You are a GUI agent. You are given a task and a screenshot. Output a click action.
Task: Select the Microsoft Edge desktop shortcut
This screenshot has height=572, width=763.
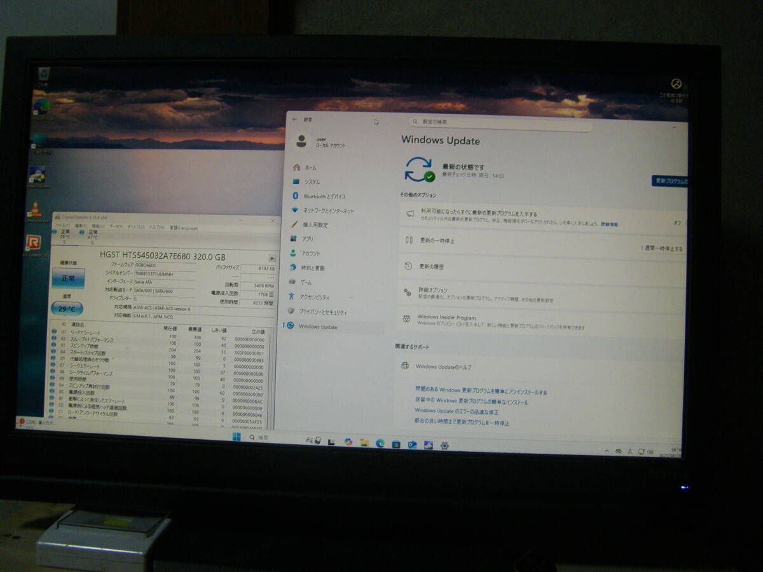pos(41,108)
